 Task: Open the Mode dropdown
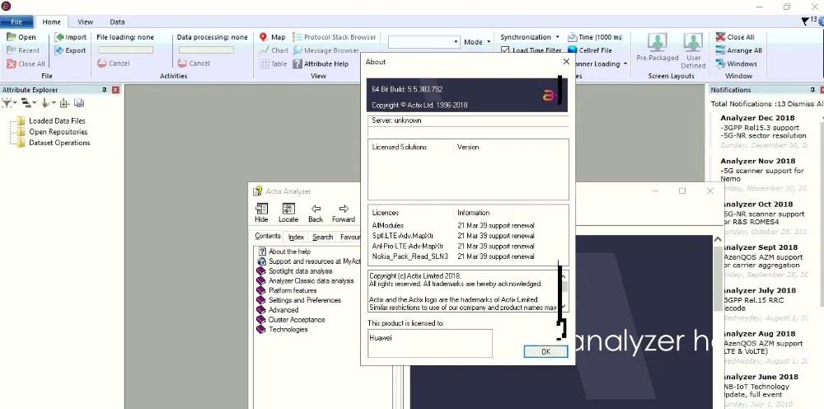point(477,42)
